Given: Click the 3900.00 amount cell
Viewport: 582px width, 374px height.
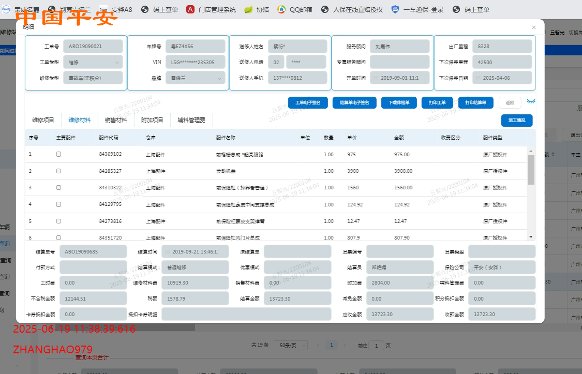Looking at the screenshot, I should [x=403, y=171].
